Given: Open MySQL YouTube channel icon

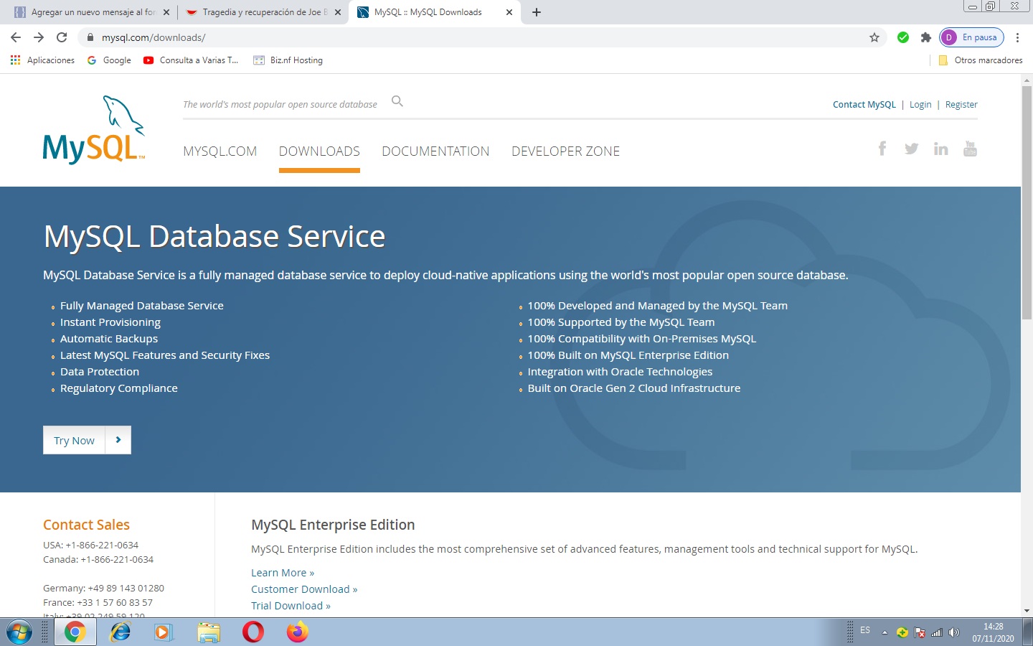Looking at the screenshot, I should point(970,149).
